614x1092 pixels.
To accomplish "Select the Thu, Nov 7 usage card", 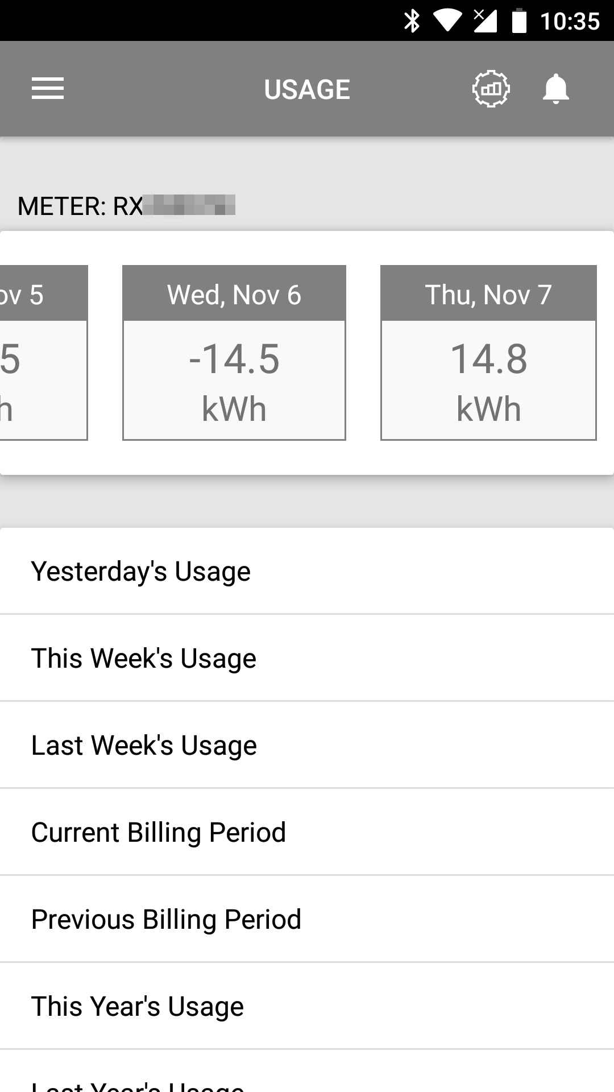I will (x=488, y=353).
